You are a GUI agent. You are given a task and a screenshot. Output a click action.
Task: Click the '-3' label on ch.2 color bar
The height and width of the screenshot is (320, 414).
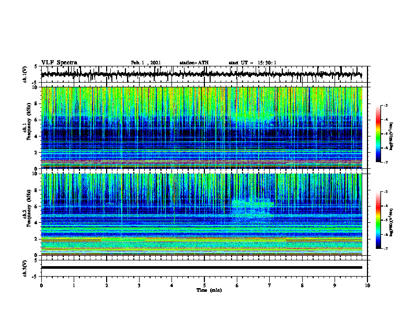click(x=386, y=192)
